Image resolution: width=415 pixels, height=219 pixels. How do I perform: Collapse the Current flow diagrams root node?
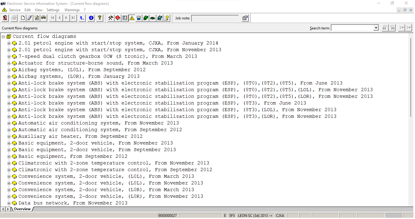(3, 37)
